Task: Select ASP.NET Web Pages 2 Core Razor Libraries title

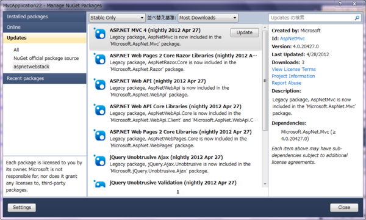Action: pyautogui.click(x=183, y=56)
